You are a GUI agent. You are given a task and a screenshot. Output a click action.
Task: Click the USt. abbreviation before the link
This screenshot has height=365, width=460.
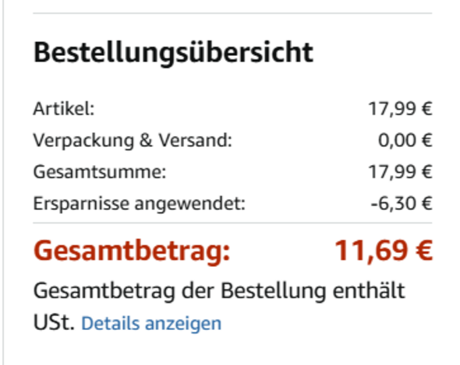[54, 322]
